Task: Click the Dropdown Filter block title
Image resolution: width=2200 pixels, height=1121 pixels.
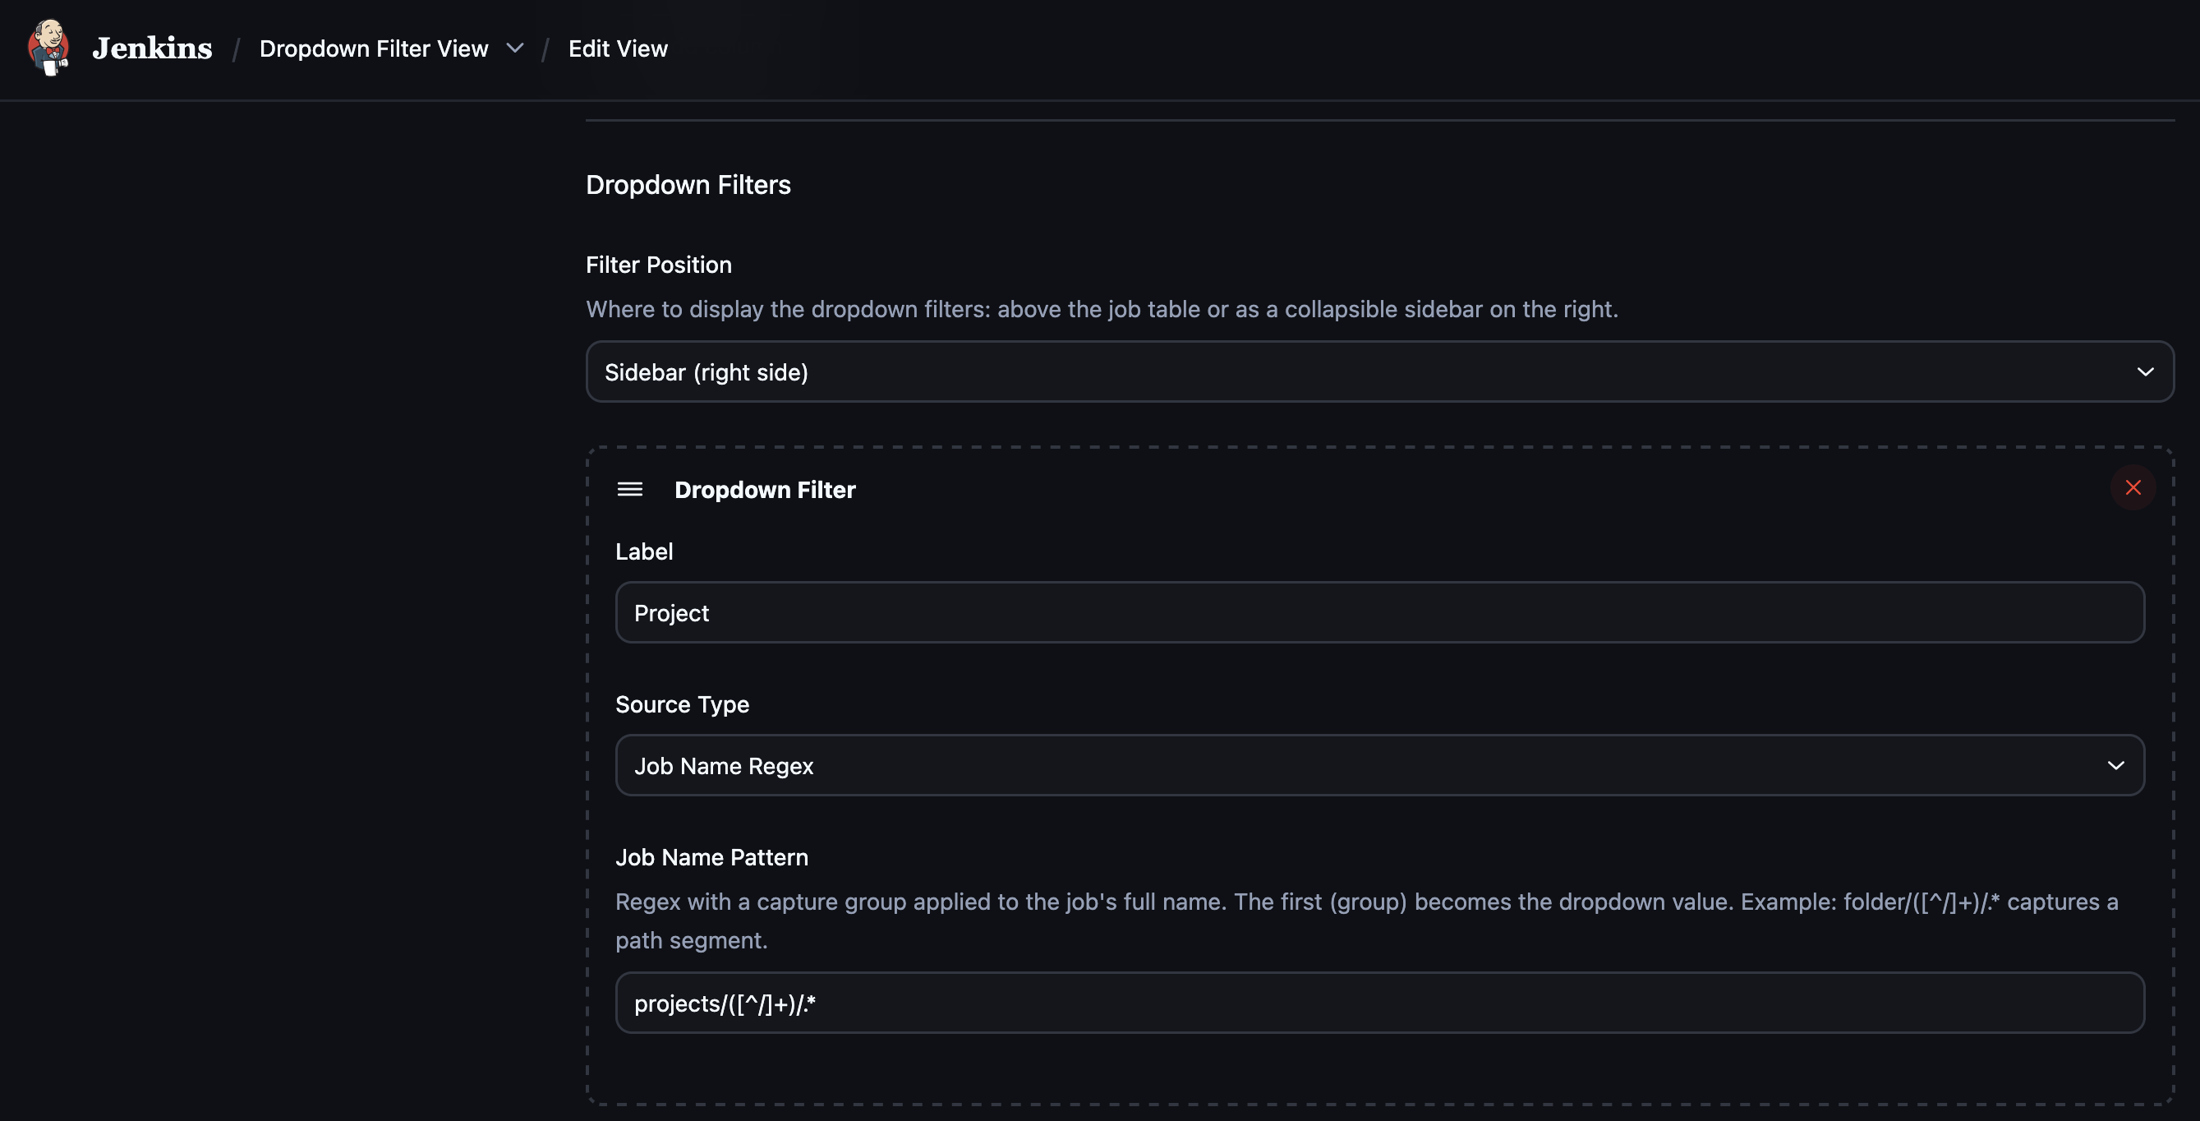Action: pos(765,489)
